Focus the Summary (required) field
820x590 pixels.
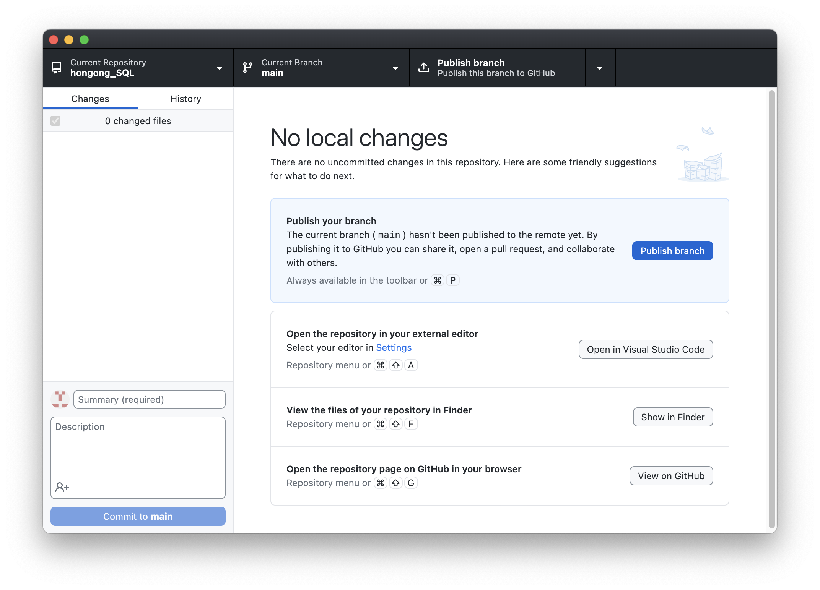[149, 399]
